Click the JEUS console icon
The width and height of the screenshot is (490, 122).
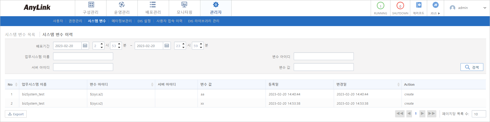pyautogui.click(x=435, y=5)
